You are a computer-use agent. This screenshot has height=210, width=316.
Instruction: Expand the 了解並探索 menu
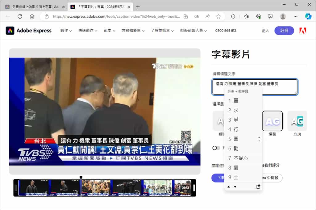click(162, 31)
